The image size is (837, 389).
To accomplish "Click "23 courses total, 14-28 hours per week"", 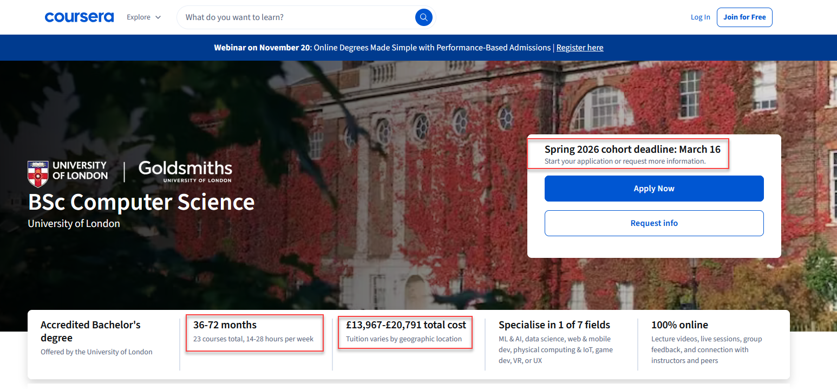I will [253, 339].
